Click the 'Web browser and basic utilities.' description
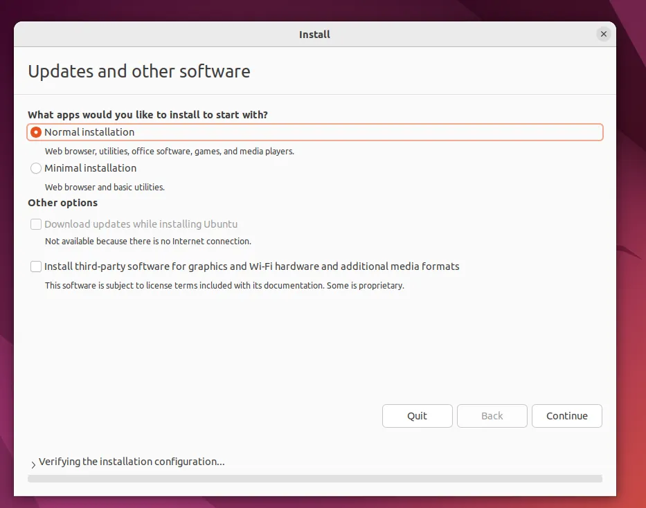646x508 pixels. [105, 187]
